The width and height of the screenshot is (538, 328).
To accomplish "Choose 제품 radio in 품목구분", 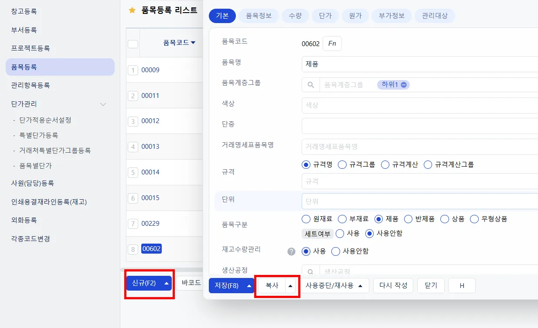I will [378, 219].
